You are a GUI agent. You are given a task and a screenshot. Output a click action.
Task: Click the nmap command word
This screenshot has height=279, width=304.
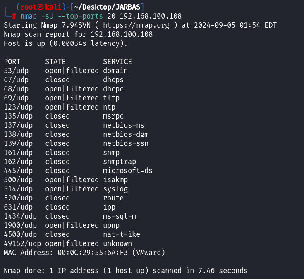point(29,16)
